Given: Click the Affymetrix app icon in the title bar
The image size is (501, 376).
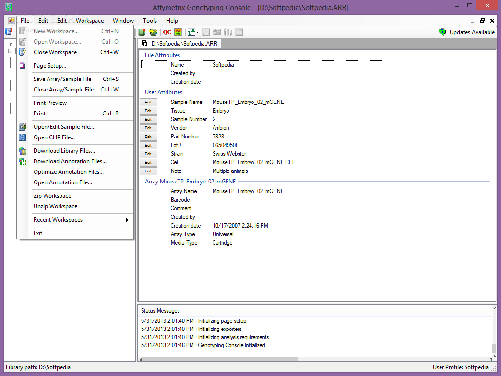Looking at the screenshot, I should click(9, 7).
